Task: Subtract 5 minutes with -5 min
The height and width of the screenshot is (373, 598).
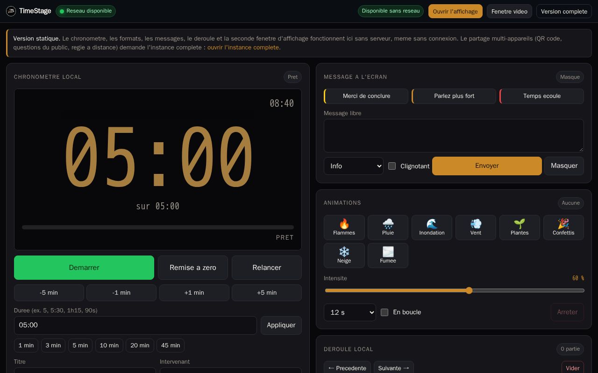Action: (x=49, y=293)
